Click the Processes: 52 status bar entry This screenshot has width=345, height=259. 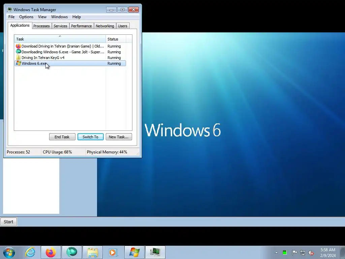[19, 152]
